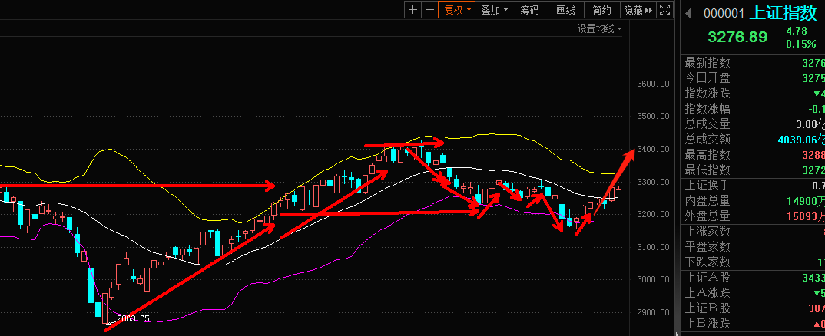The height and width of the screenshot is (336, 825).
Task: Click the 3276.89 current index value
Action: 737,37
